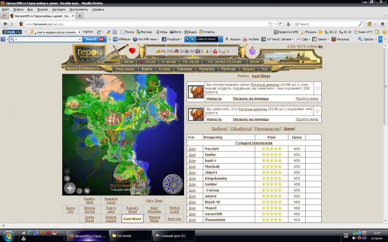388x242 pixels.
Task: Bookmark page with star icon
Action: (270, 24)
